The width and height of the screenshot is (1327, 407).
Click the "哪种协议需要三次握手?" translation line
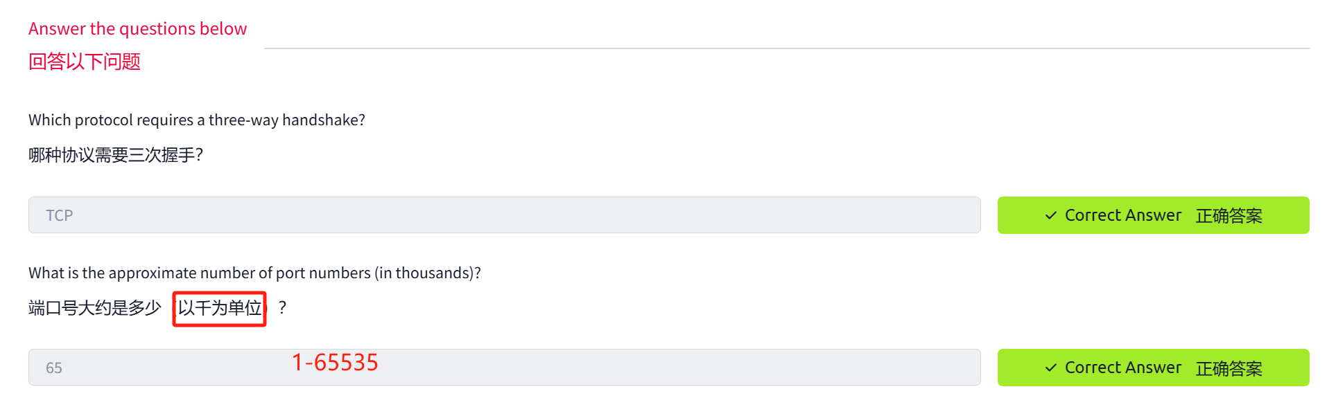[x=115, y=154]
